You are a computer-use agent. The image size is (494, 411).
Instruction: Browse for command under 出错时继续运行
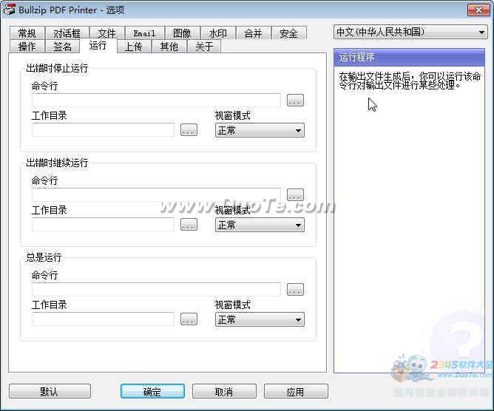295,194
